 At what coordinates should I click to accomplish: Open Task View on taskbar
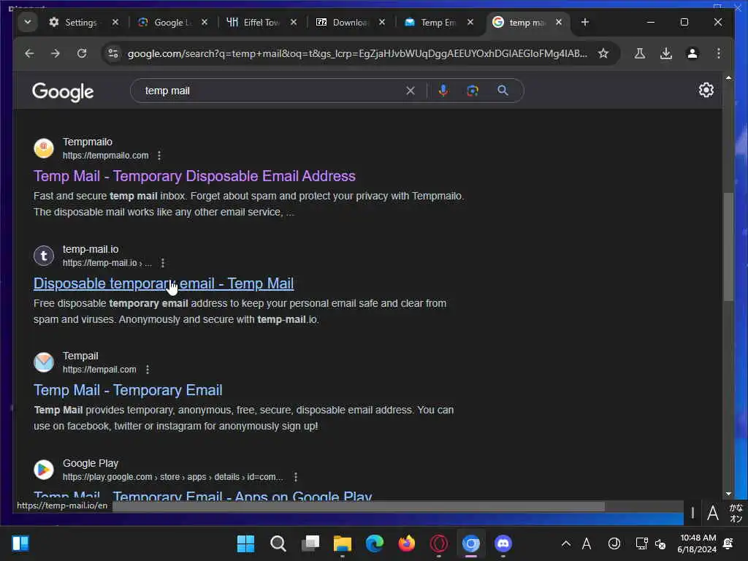click(310, 543)
